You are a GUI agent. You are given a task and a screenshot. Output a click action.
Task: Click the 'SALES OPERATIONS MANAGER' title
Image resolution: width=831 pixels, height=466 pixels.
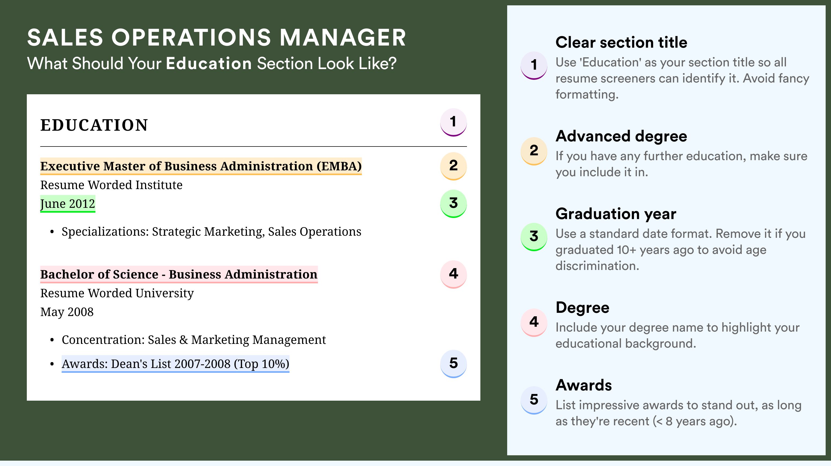tap(216, 38)
